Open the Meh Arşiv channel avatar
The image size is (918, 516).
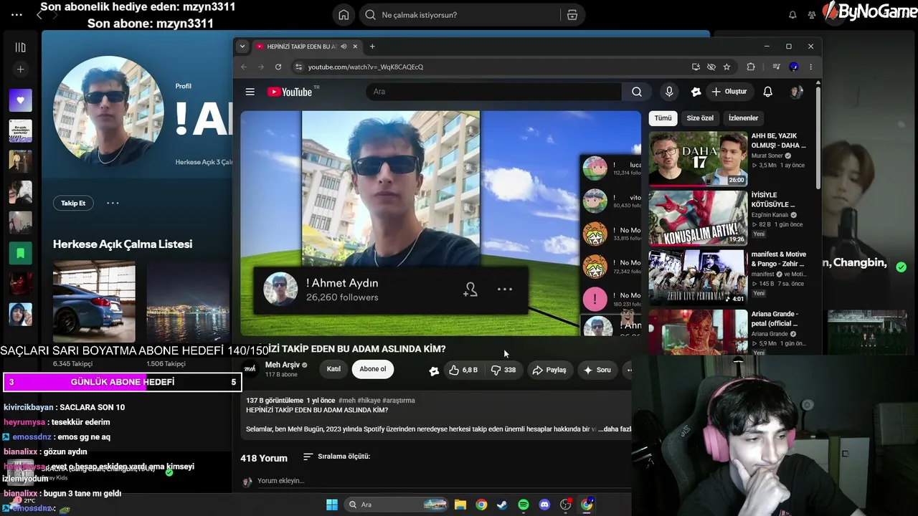(x=250, y=369)
